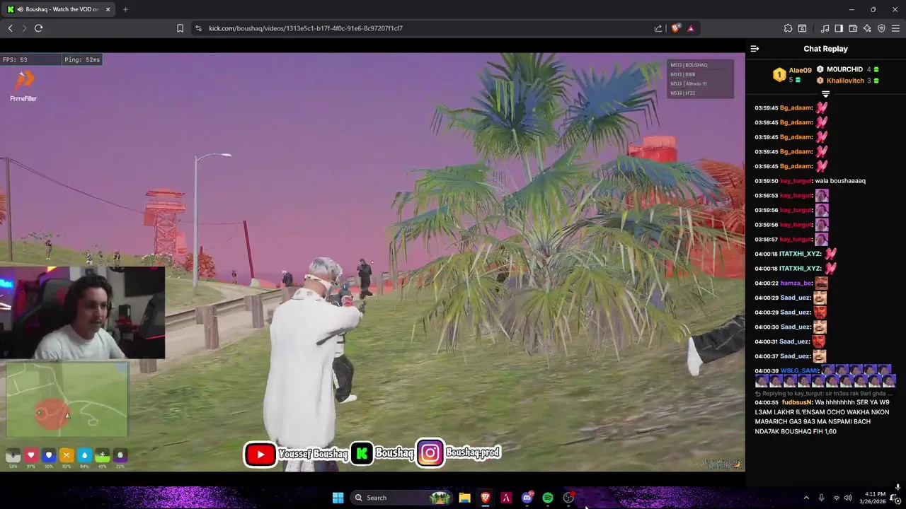Click the PrimeFiller logo in video
Image resolution: width=906 pixels, height=509 pixels.
pyautogui.click(x=23, y=87)
